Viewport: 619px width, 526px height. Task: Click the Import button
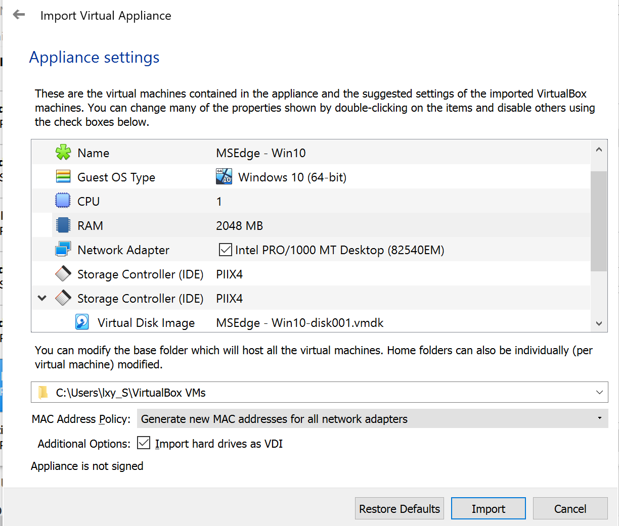click(x=489, y=508)
